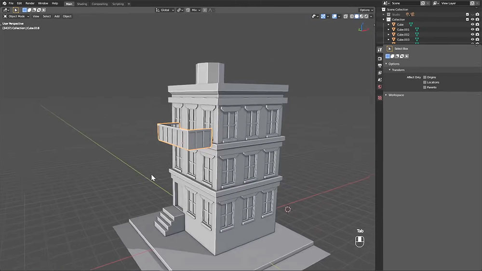Screen dimensions: 482x271
Task: Open the Scene properties tab
Action: tap(380, 80)
